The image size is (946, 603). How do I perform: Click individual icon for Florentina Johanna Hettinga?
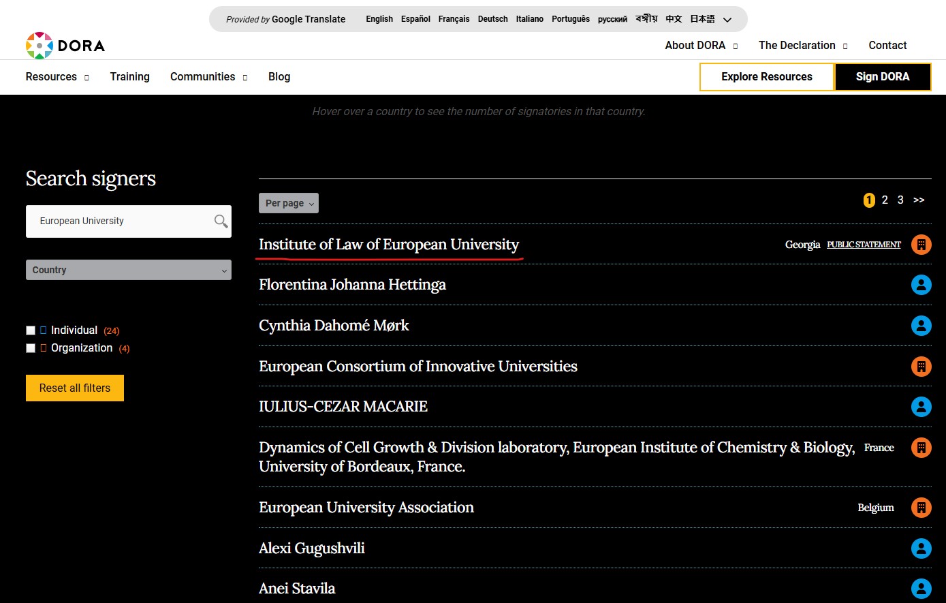(921, 285)
